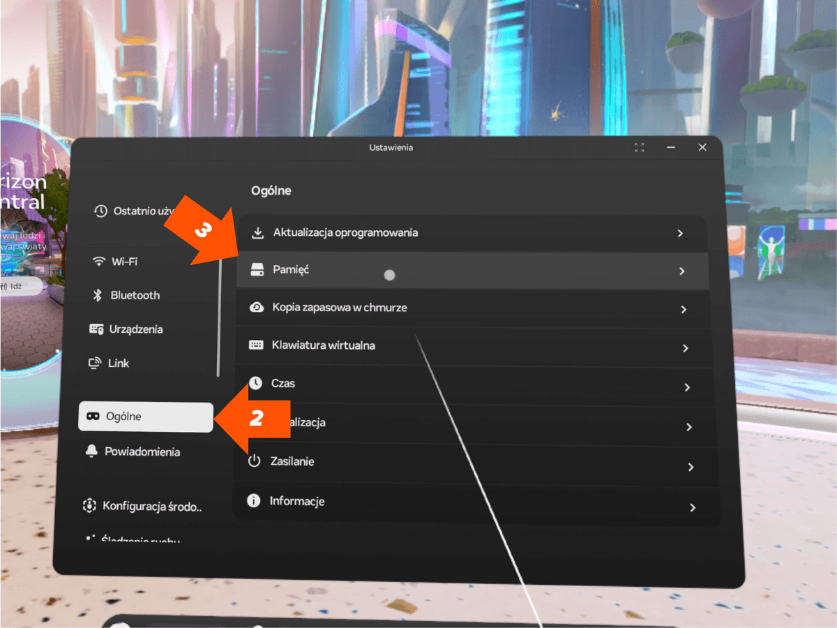
Task: Toggle fullscreen for the Ustawienia window
Action: click(640, 147)
